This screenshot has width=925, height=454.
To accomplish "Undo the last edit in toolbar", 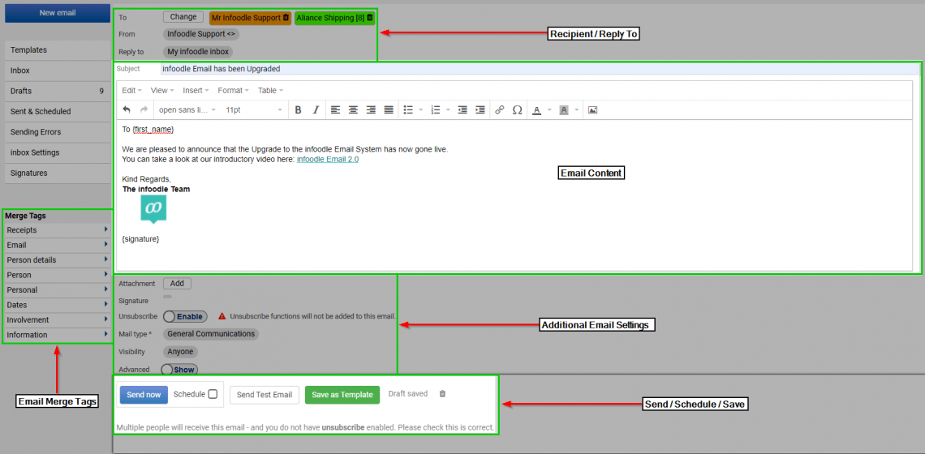I will [127, 109].
